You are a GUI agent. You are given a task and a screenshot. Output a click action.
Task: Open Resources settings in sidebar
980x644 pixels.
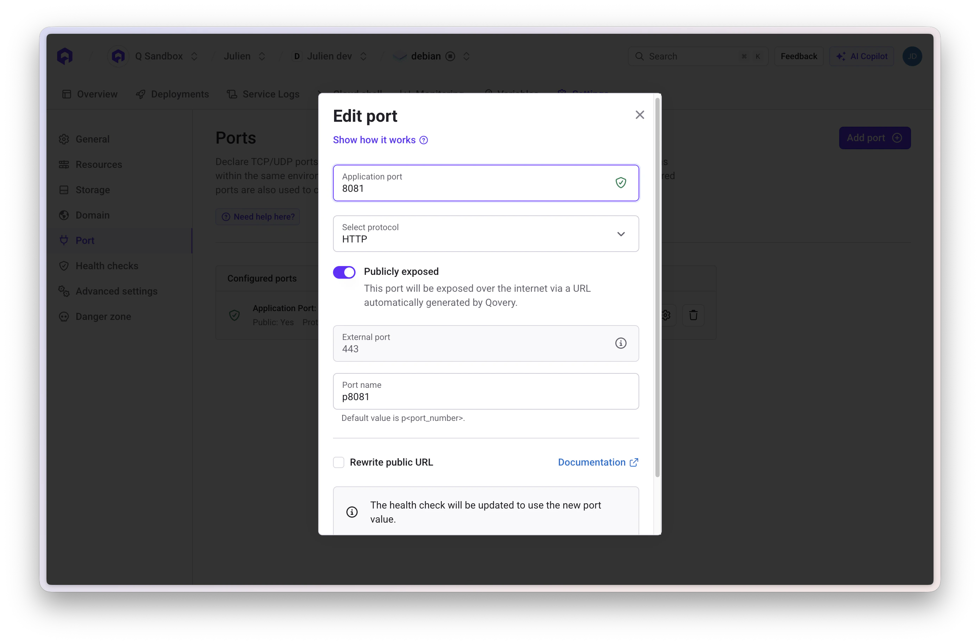(x=119, y=165)
